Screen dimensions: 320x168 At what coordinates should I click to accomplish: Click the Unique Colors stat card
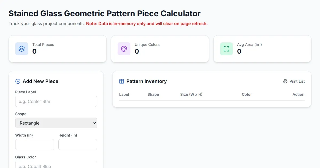(x=160, y=49)
